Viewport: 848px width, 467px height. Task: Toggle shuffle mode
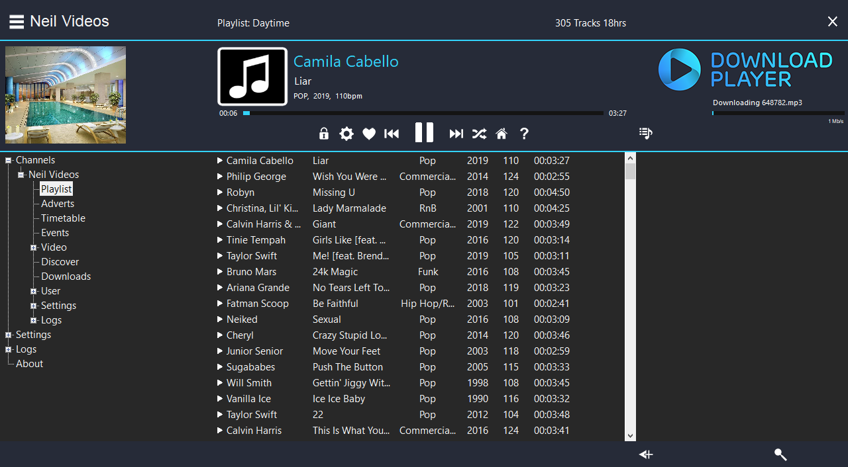479,134
